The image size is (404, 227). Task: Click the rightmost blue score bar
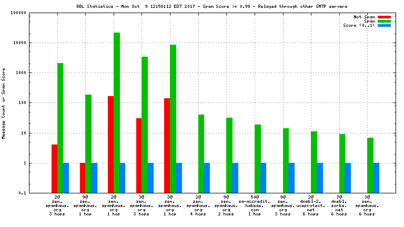click(x=376, y=178)
